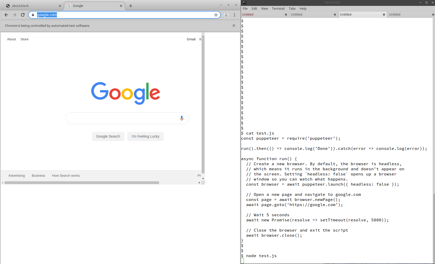
Task: Open the About link on Google
Action: coord(11,39)
